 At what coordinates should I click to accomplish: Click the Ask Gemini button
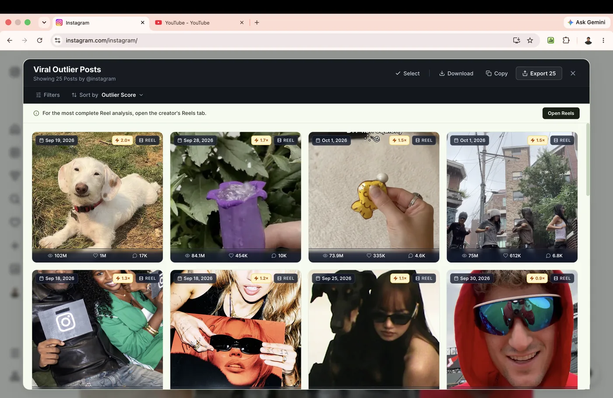(586, 22)
